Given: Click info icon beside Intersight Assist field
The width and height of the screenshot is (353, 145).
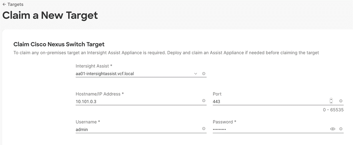Looking at the screenshot, I should (204, 74).
